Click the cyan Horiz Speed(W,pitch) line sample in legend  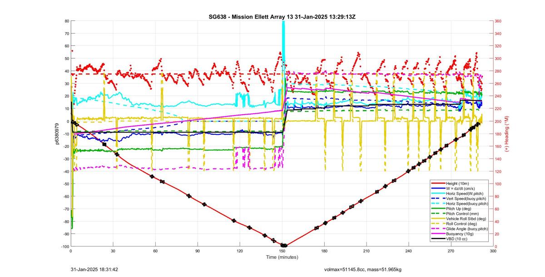439,193
